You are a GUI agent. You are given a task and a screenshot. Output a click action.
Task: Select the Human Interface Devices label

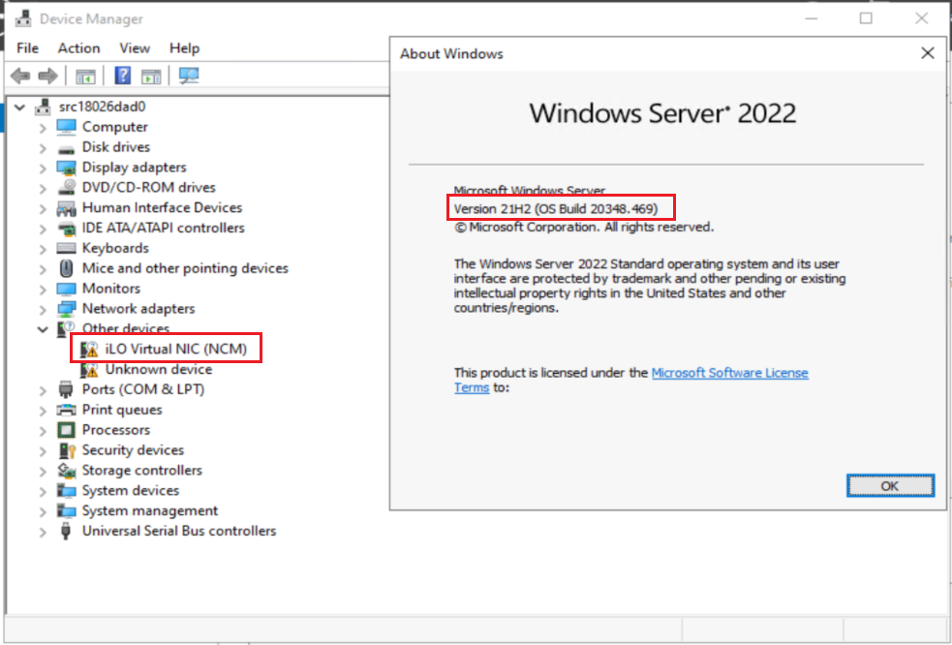[162, 207]
